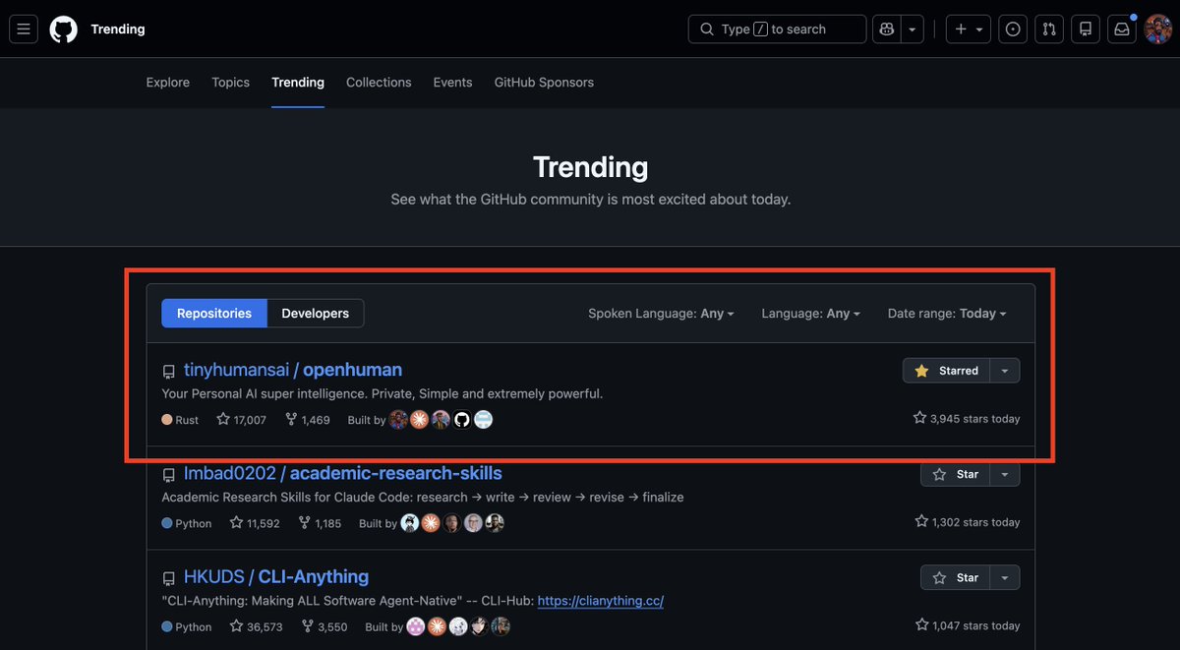This screenshot has height=650, width=1180.
Task: Unstar the openhuman repository via Starred
Action: [946, 371]
